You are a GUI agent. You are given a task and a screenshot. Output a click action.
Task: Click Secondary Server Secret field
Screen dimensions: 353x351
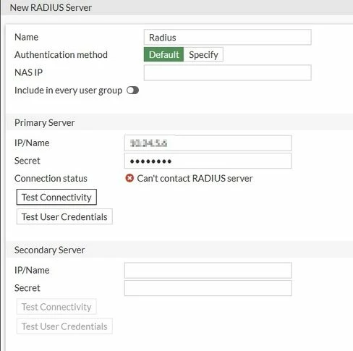tap(208, 288)
